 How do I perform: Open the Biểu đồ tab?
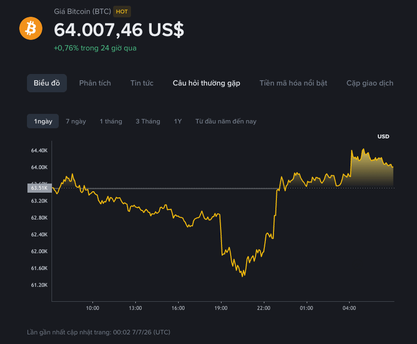[x=47, y=83]
